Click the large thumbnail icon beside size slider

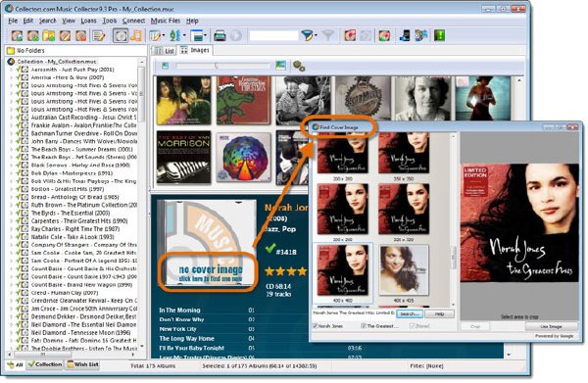pos(280,66)
